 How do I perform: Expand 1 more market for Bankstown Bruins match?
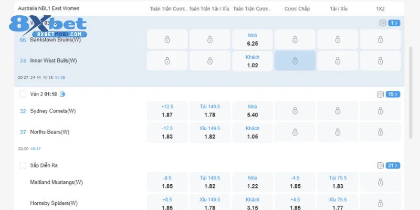394,23
